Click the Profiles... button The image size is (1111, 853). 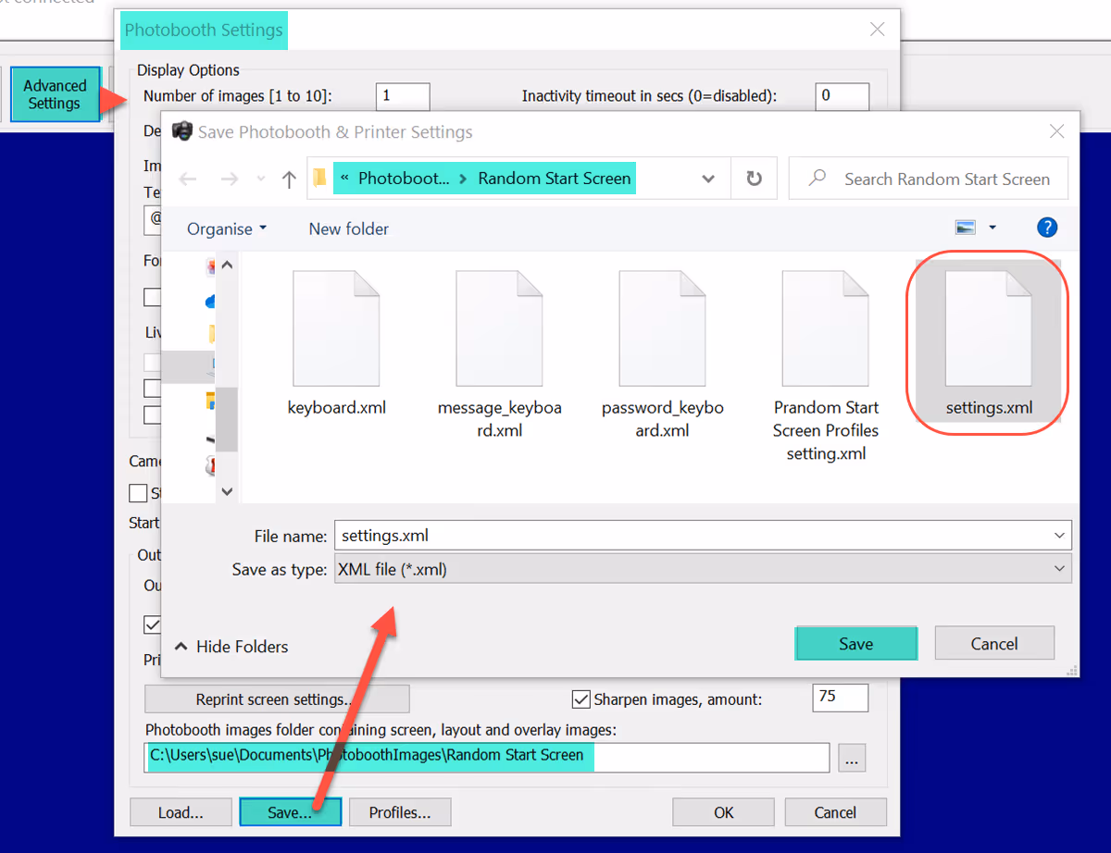400,812
